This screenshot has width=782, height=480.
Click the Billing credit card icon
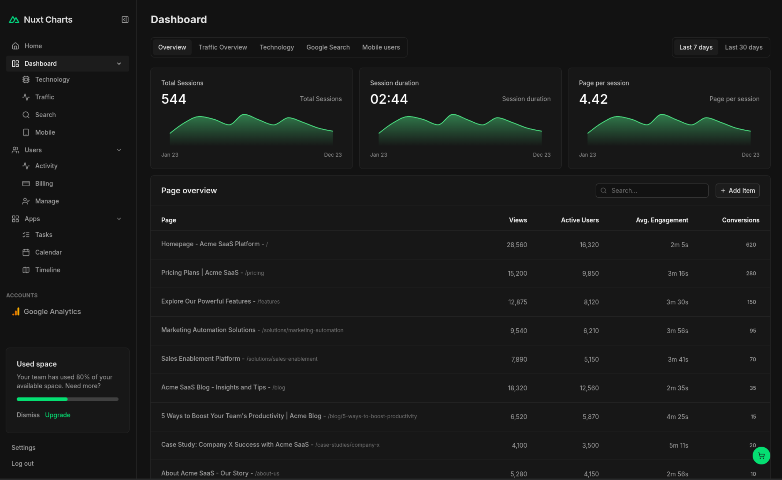(26, 183)
